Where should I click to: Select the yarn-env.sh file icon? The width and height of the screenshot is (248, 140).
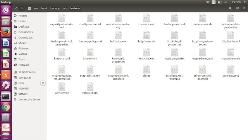[x=62, y=86]
